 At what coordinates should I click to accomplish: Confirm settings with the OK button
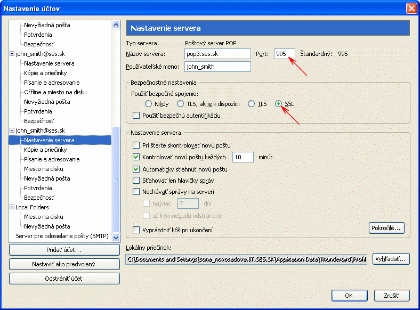349,295
